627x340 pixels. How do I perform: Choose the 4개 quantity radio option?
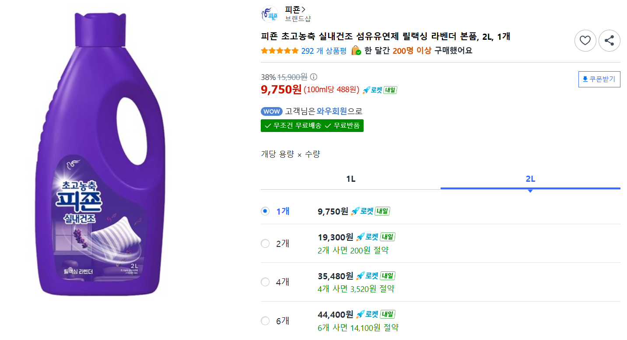click(x=265, y=282)
